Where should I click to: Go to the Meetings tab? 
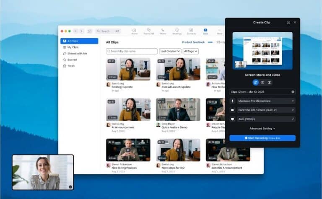point(177,31)
